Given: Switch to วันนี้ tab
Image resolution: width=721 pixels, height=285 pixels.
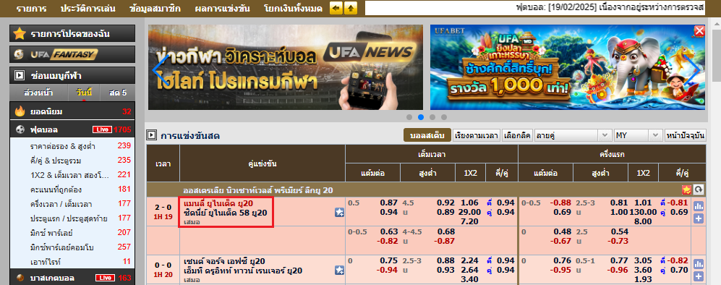Looking at the screenshot, I should [x=84, y=93].
